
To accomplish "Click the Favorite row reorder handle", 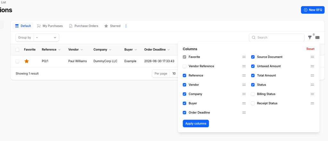I will (x=244, y=57).
